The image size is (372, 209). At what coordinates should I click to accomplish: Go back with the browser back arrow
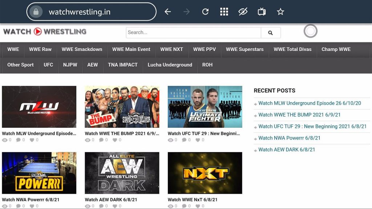coord(168,12)
